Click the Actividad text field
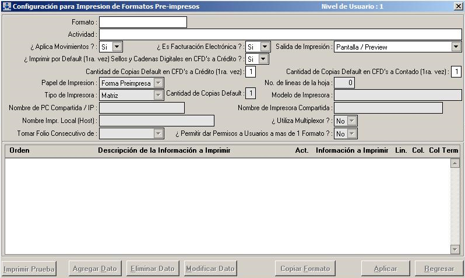This screenshot has height=278, width=465. tap(280, 34)
